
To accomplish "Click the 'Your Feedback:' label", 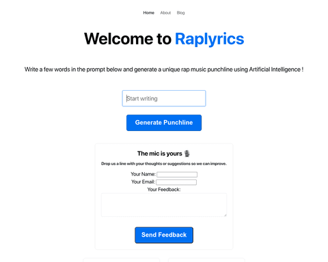I will point(164,190).
